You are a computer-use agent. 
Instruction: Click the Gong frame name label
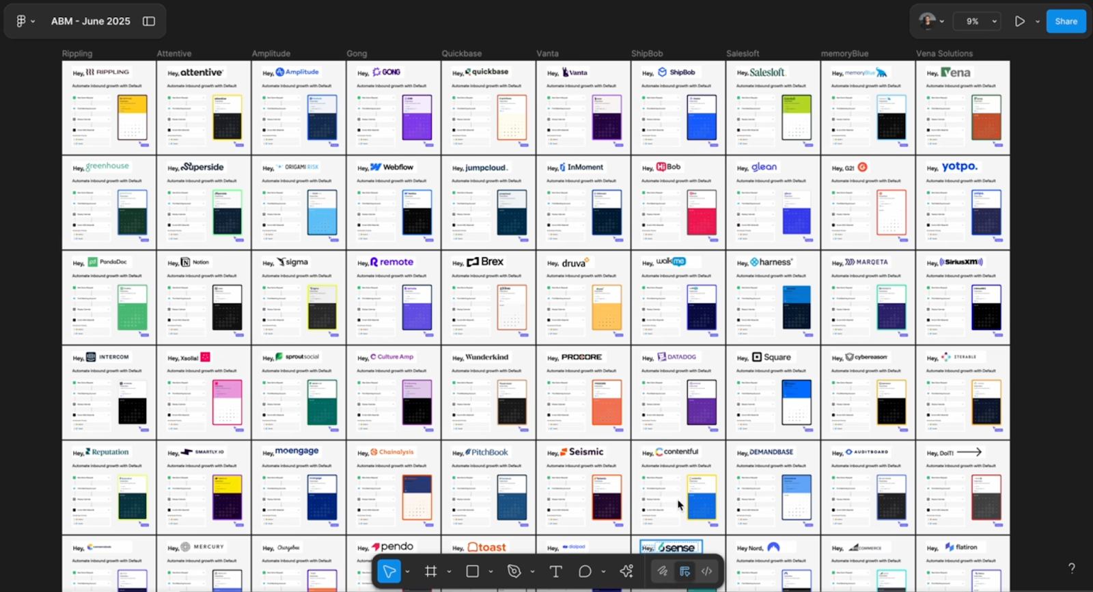[357, 53]
